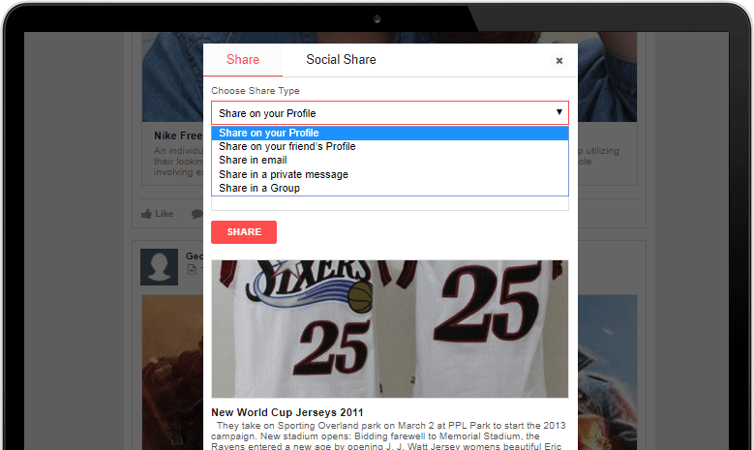Click the red SHARE button
This screenshot has width=754, height=450.
(244, 232)
